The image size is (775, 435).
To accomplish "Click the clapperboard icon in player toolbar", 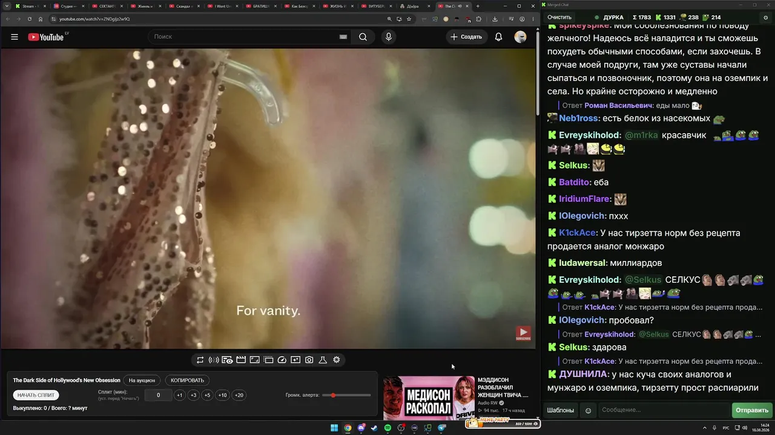I will [x=241, y=360].
